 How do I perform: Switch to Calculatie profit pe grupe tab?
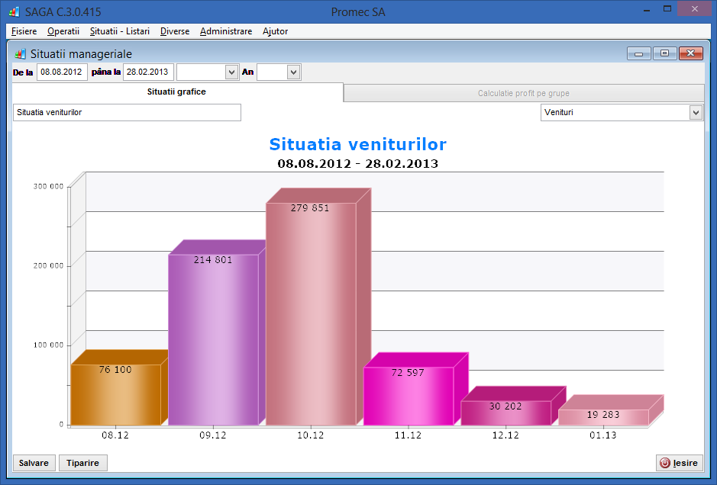[524, 93]
